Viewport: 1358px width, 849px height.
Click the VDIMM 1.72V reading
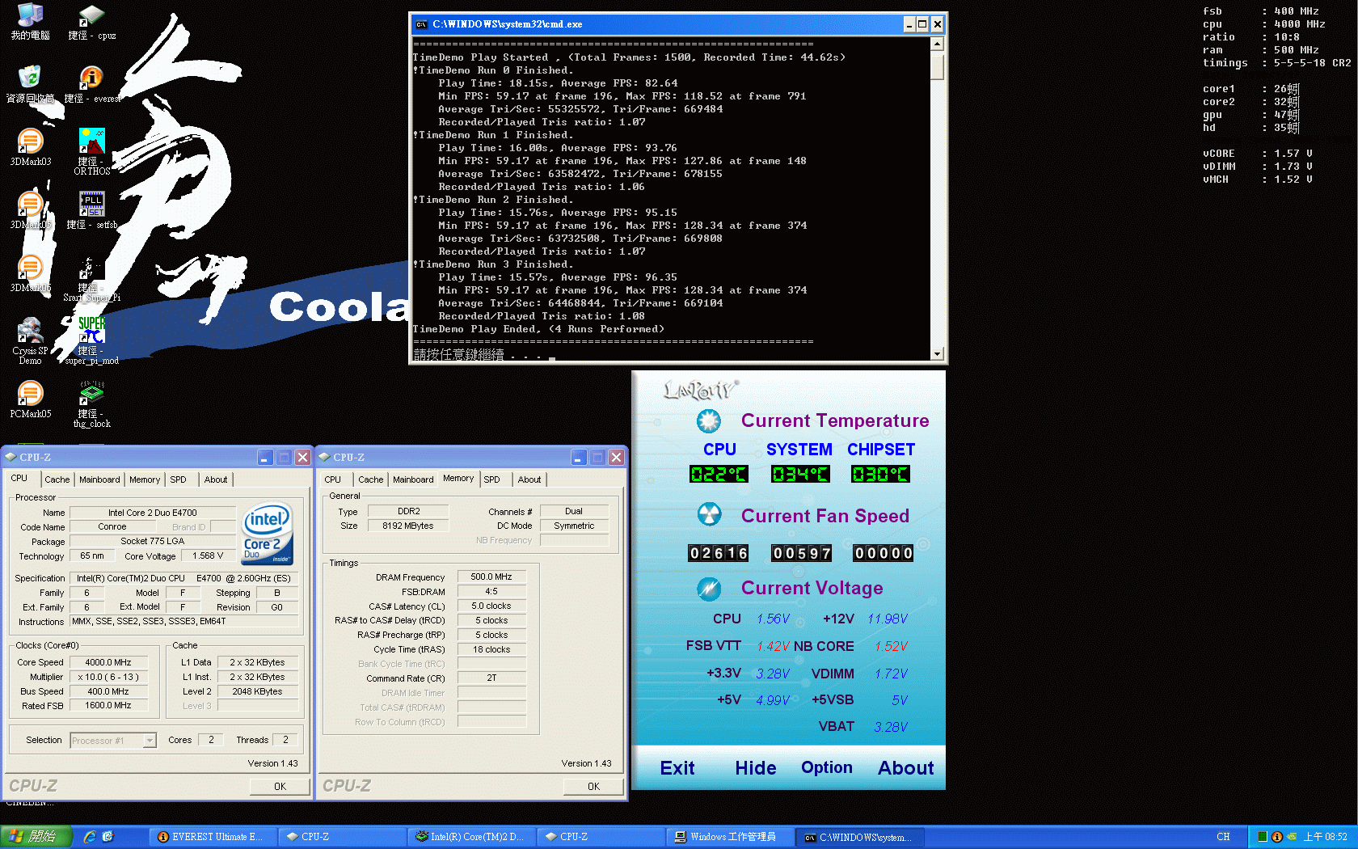click(892, 674)
